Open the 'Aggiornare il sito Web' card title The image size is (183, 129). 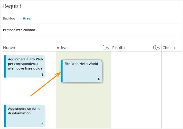click(25, 64)
